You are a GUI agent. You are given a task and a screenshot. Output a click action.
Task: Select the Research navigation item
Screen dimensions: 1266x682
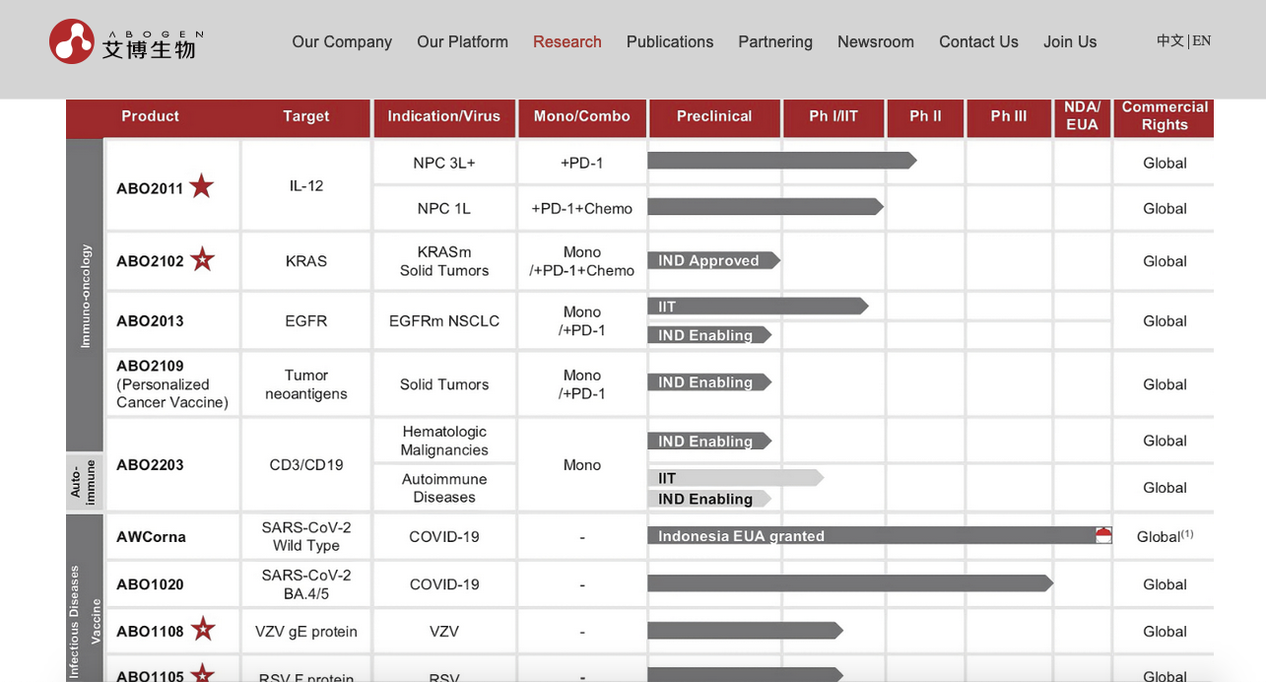pyautogui.click(x=567, y=41)
